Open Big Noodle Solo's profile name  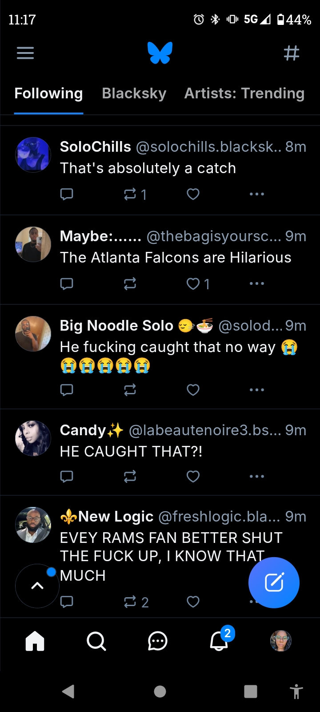point(116,326)
